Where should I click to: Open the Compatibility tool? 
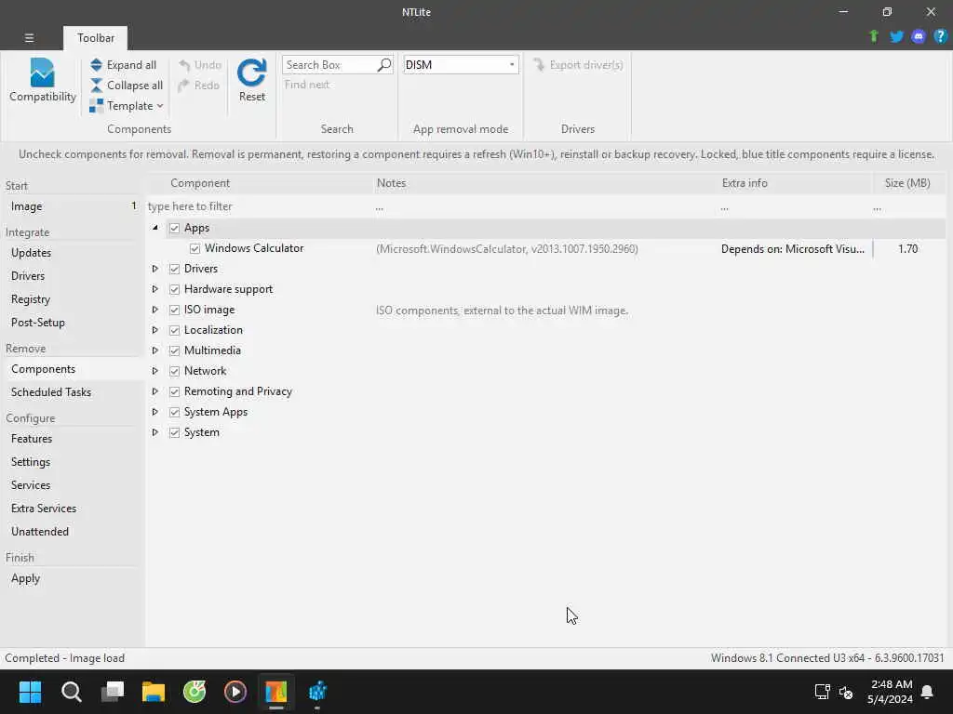click(x=42, y=80)
